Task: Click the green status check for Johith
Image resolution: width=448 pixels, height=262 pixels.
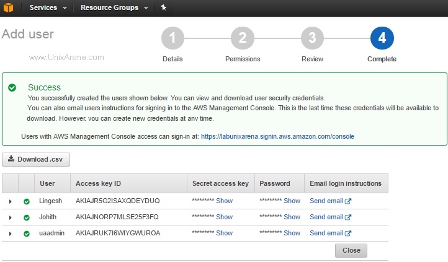Action: click(x=27, y=218)
